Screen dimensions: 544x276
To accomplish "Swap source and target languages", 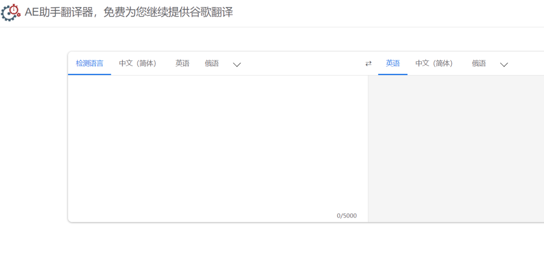I will coord(368,63).
